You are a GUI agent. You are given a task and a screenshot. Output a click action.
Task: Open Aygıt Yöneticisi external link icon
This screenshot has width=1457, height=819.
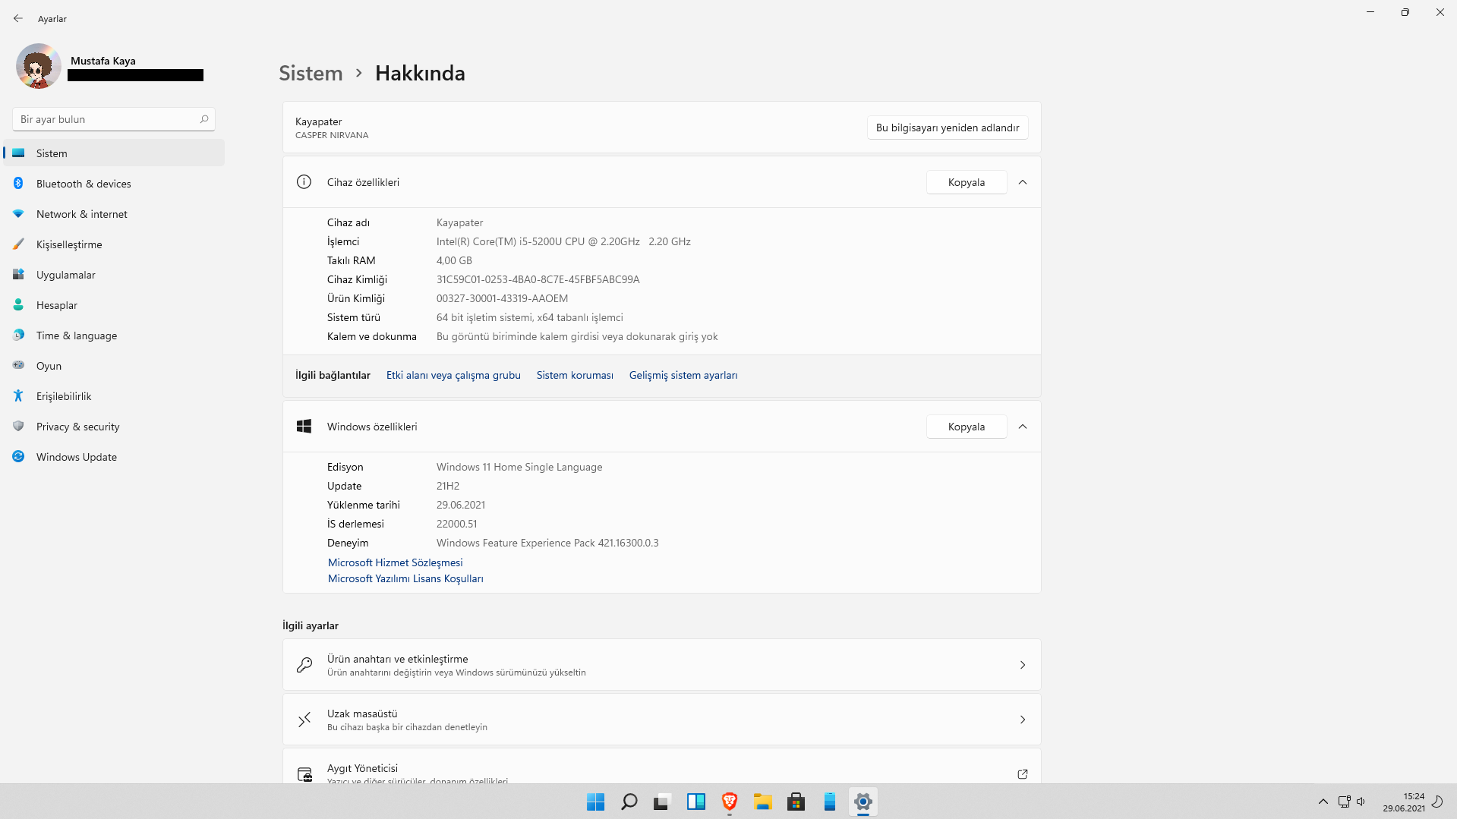(x=1023, y=774)
